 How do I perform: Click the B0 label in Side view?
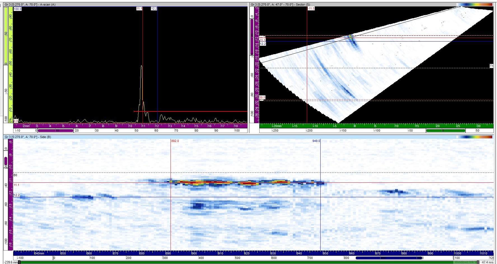pyautogui.click(x=15, y=175)
